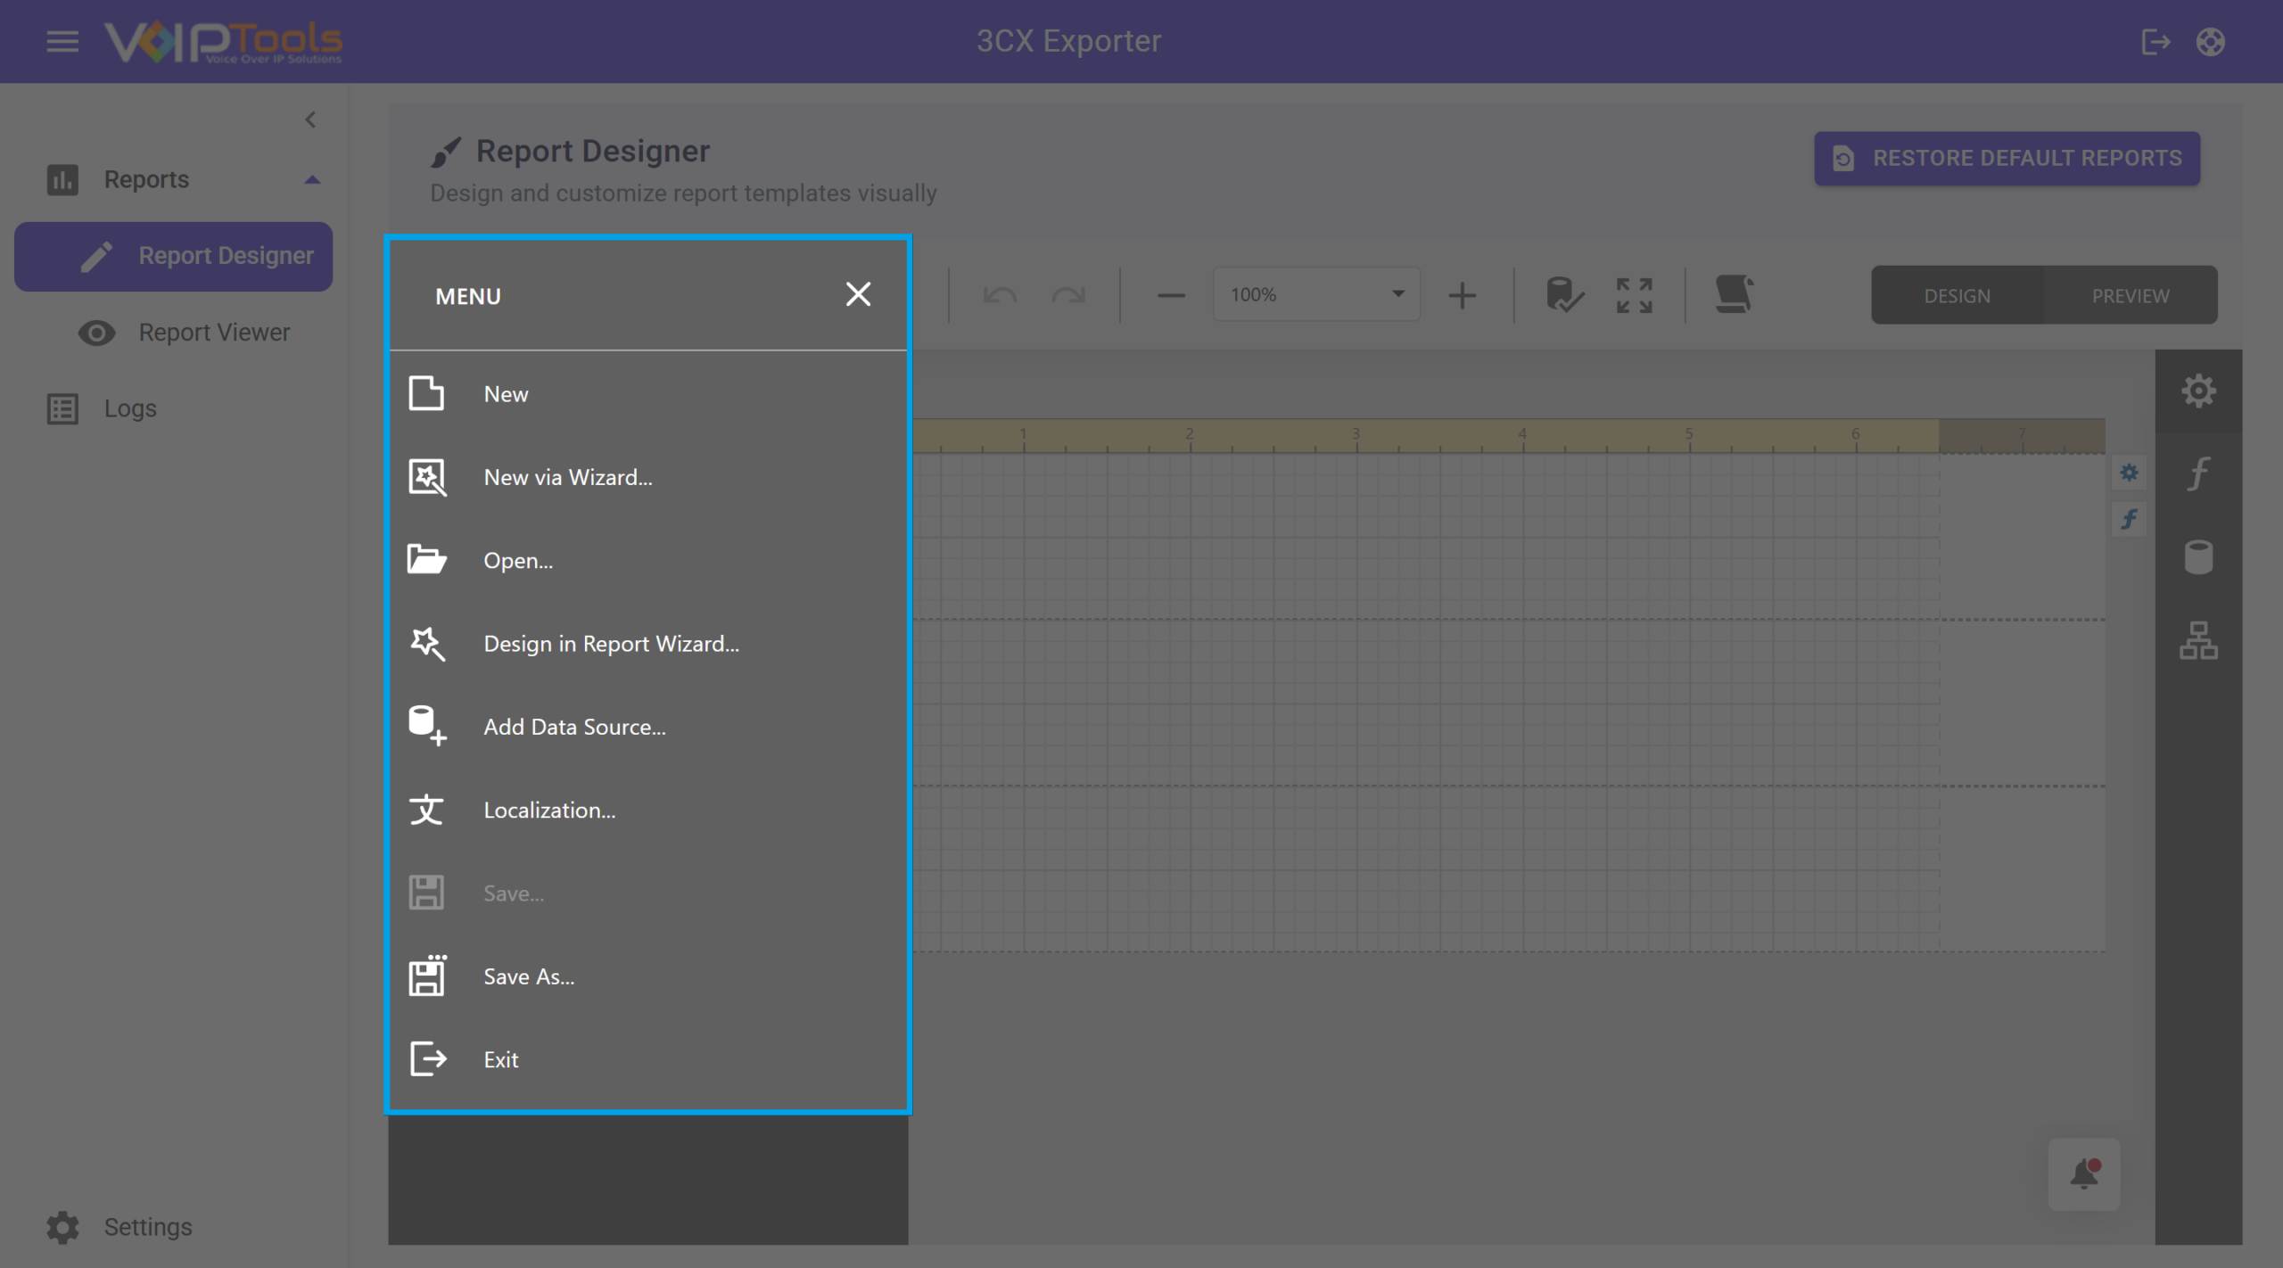Click the Logs list icon
The height and width of the screenshot is (1268, 2283).
click(x=62, y=408)
